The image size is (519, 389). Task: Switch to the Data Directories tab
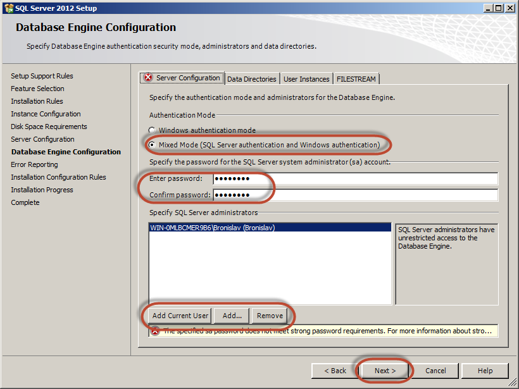(251, 79)
